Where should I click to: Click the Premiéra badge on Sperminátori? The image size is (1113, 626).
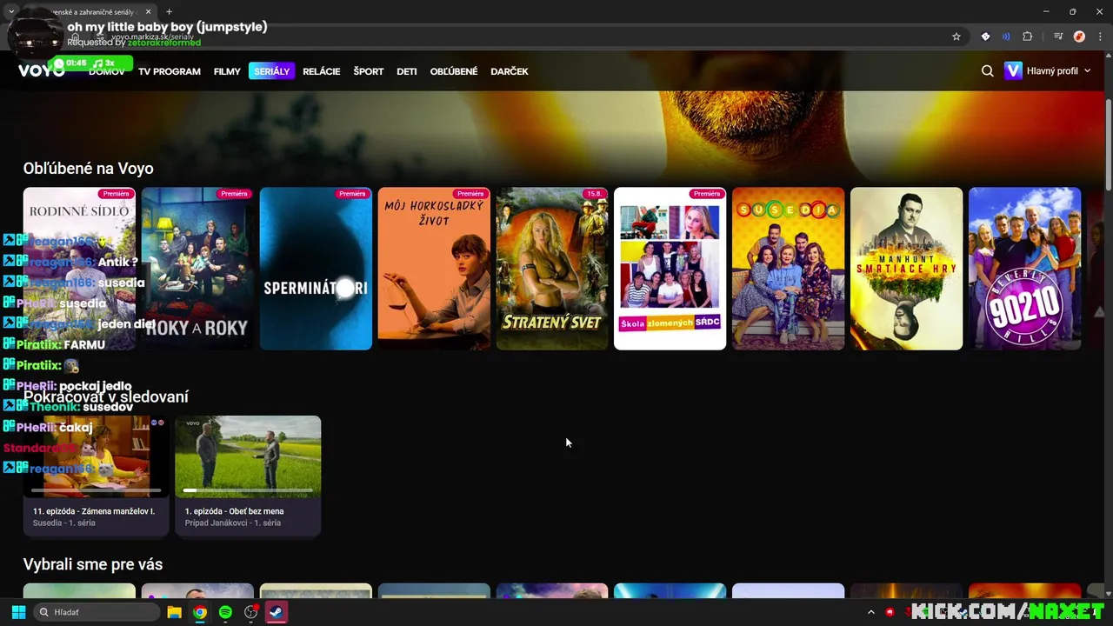pyautogui.click(x=352, y=194)
